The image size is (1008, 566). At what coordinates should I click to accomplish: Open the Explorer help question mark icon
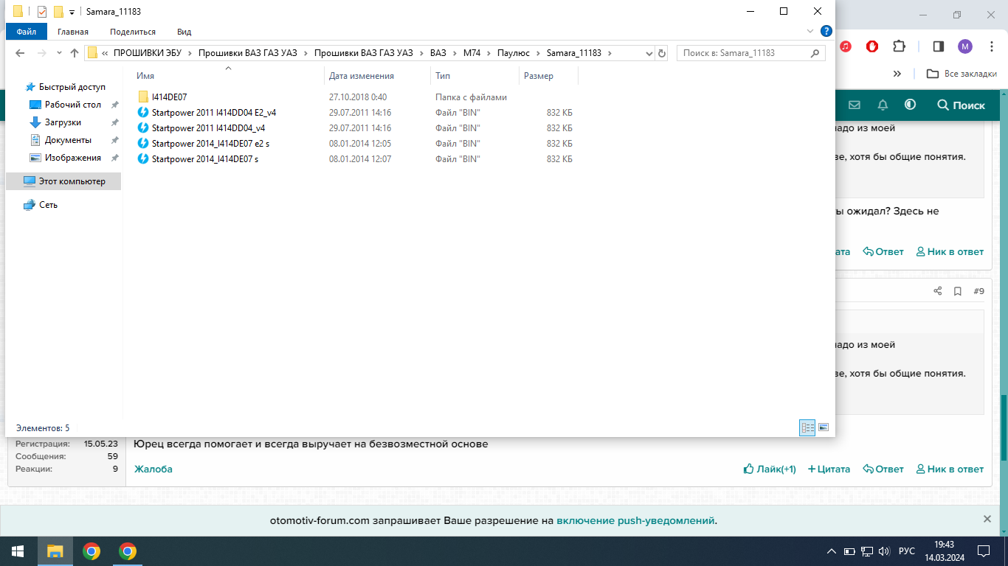pos(826,31)
